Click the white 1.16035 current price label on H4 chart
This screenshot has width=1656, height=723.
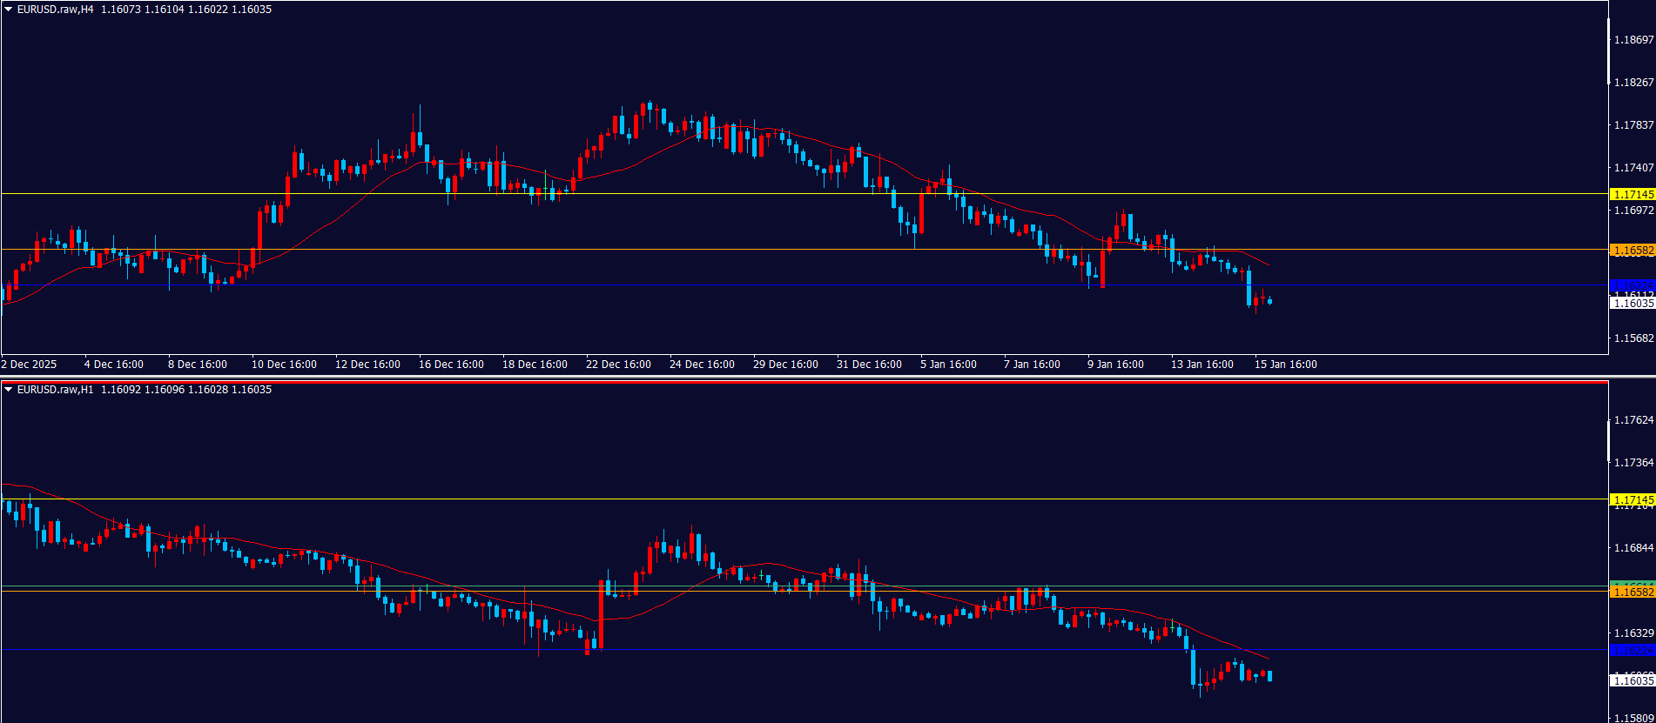1632,304
